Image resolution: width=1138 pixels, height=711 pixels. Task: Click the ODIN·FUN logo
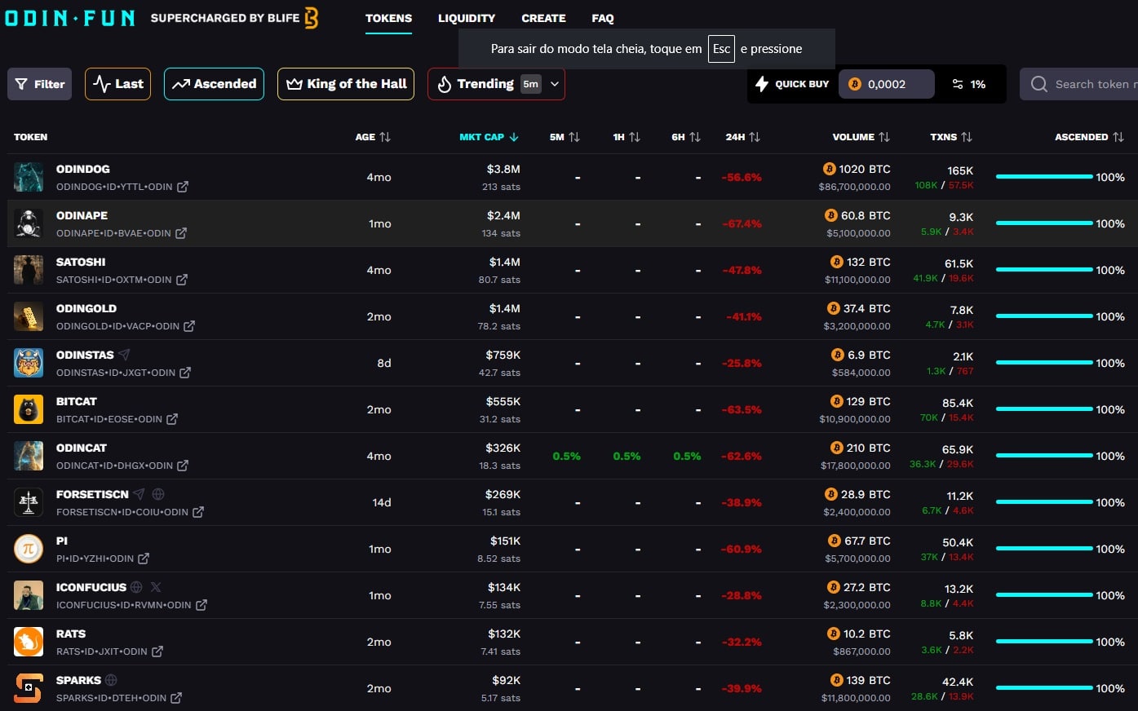(69, 18)
